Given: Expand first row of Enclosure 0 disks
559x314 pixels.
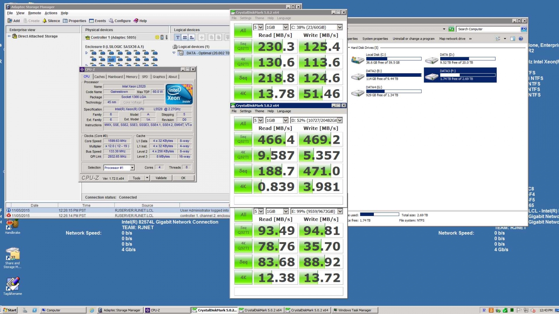Looking at the screenshot, I should tap(86, 53).
